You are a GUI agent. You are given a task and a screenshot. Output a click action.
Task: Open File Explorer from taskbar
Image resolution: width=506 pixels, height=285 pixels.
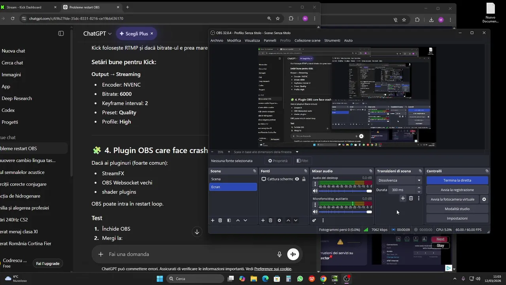click(254, 279)
